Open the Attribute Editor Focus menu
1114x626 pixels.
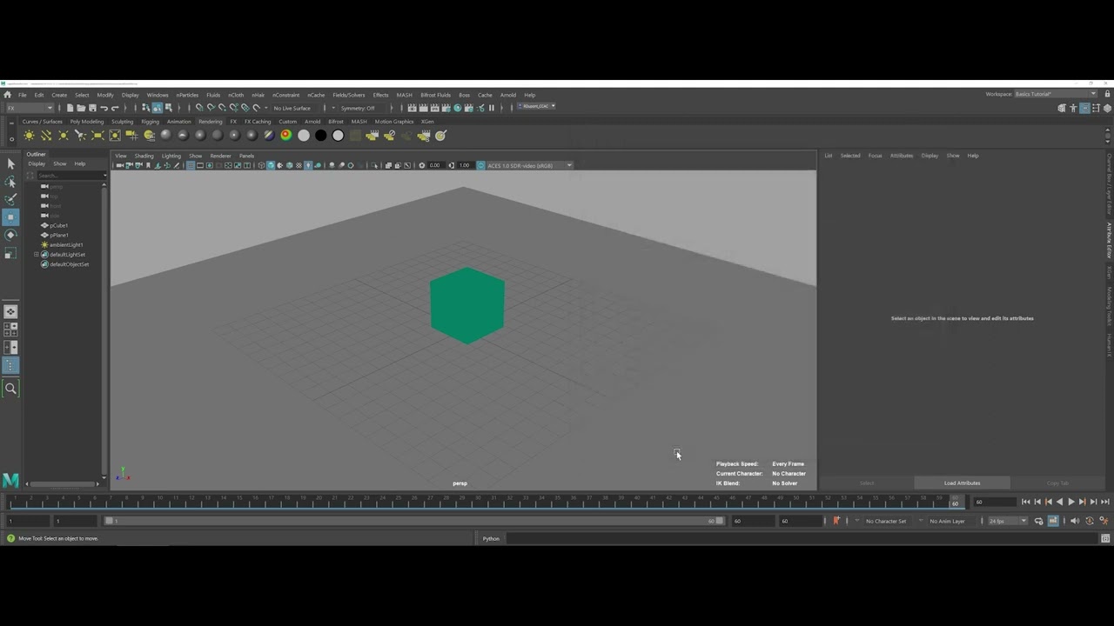(875, 156)
